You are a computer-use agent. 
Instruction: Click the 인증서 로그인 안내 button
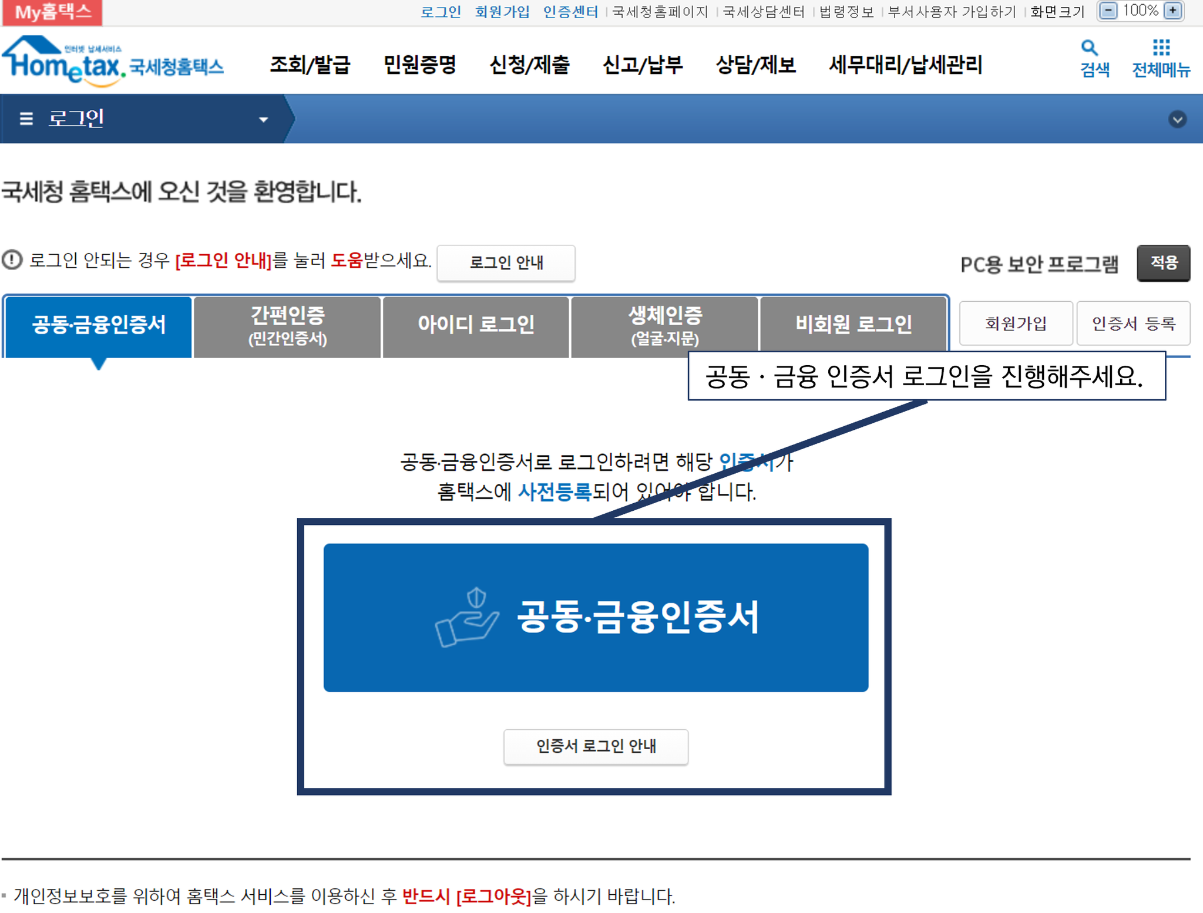(x=596, y=746)
